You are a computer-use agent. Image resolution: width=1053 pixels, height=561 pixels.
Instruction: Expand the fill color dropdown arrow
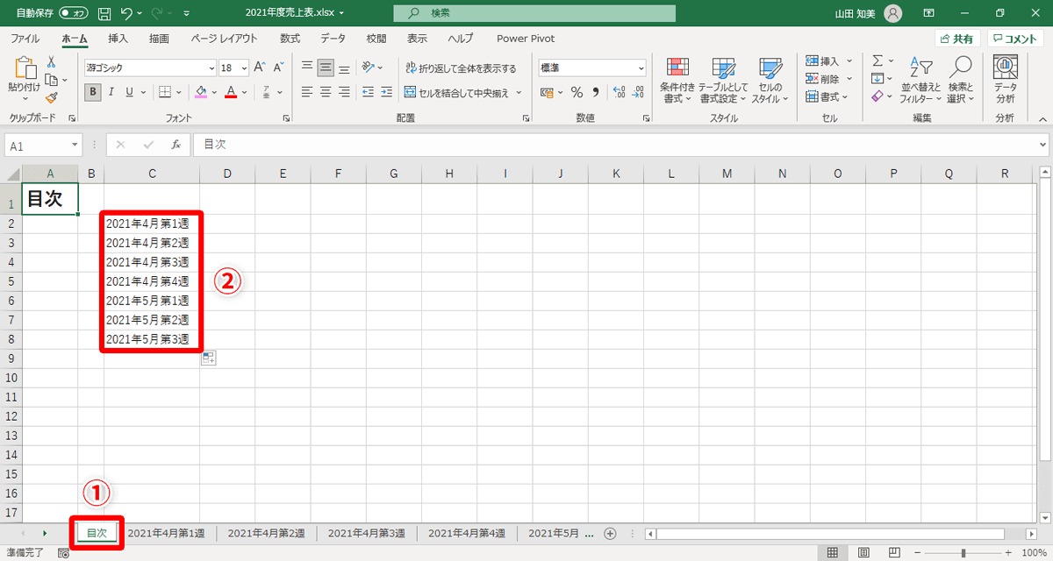coord(215,92)
